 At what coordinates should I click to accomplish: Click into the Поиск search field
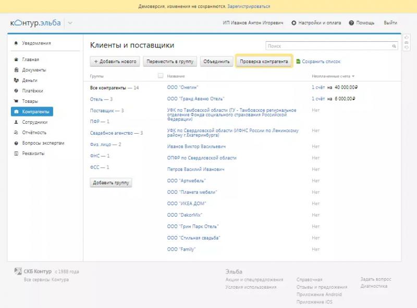point(328,46)
